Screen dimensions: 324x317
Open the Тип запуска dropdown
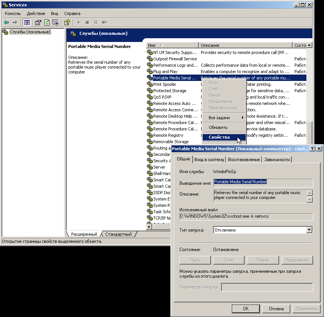[x=309, y=230]
